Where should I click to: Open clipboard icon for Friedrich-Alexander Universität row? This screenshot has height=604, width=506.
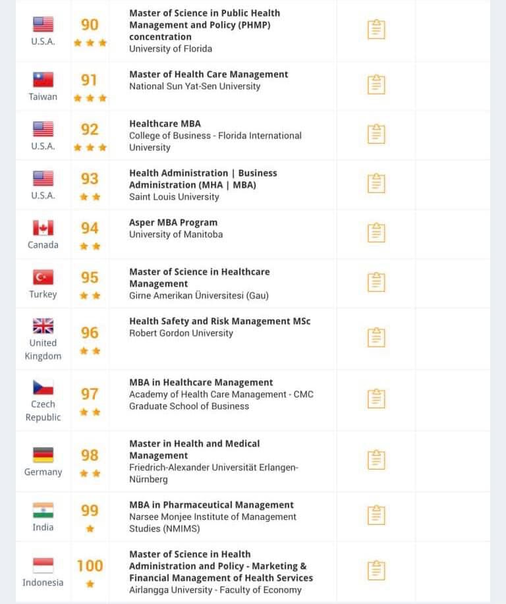[376, 460]
